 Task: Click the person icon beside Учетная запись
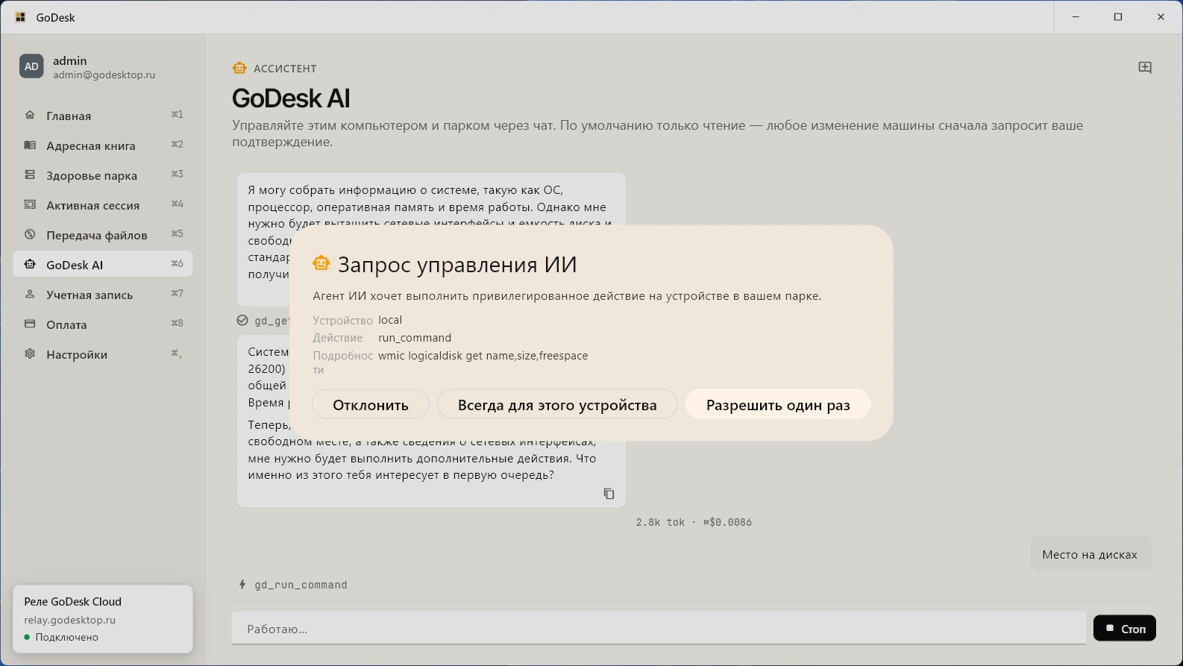(30, 294)
